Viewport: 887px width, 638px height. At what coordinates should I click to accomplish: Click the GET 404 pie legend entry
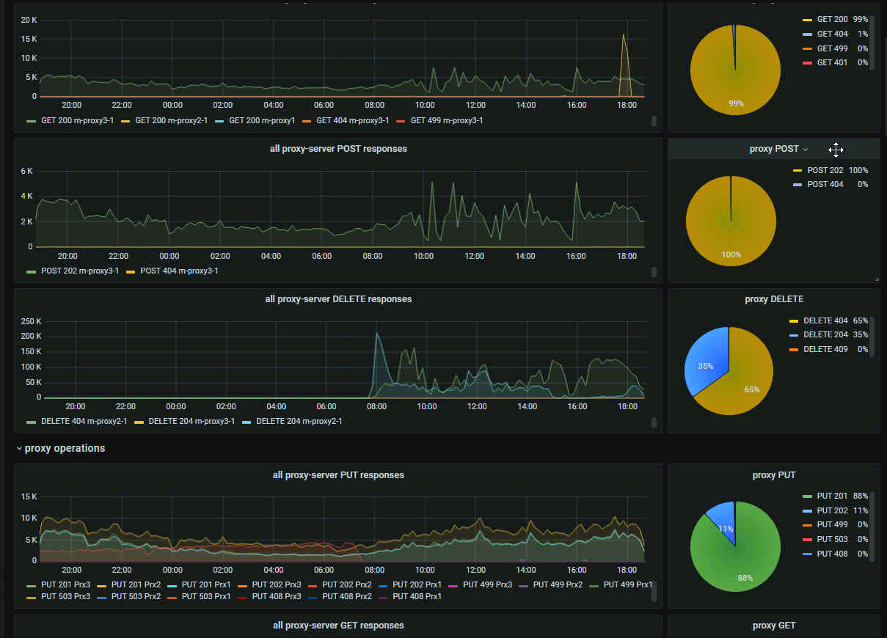pos(835,34)
